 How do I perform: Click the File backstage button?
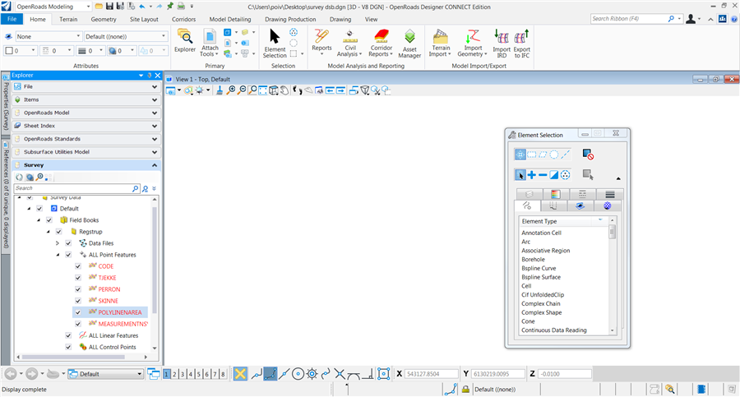click(x=12, y=18)
